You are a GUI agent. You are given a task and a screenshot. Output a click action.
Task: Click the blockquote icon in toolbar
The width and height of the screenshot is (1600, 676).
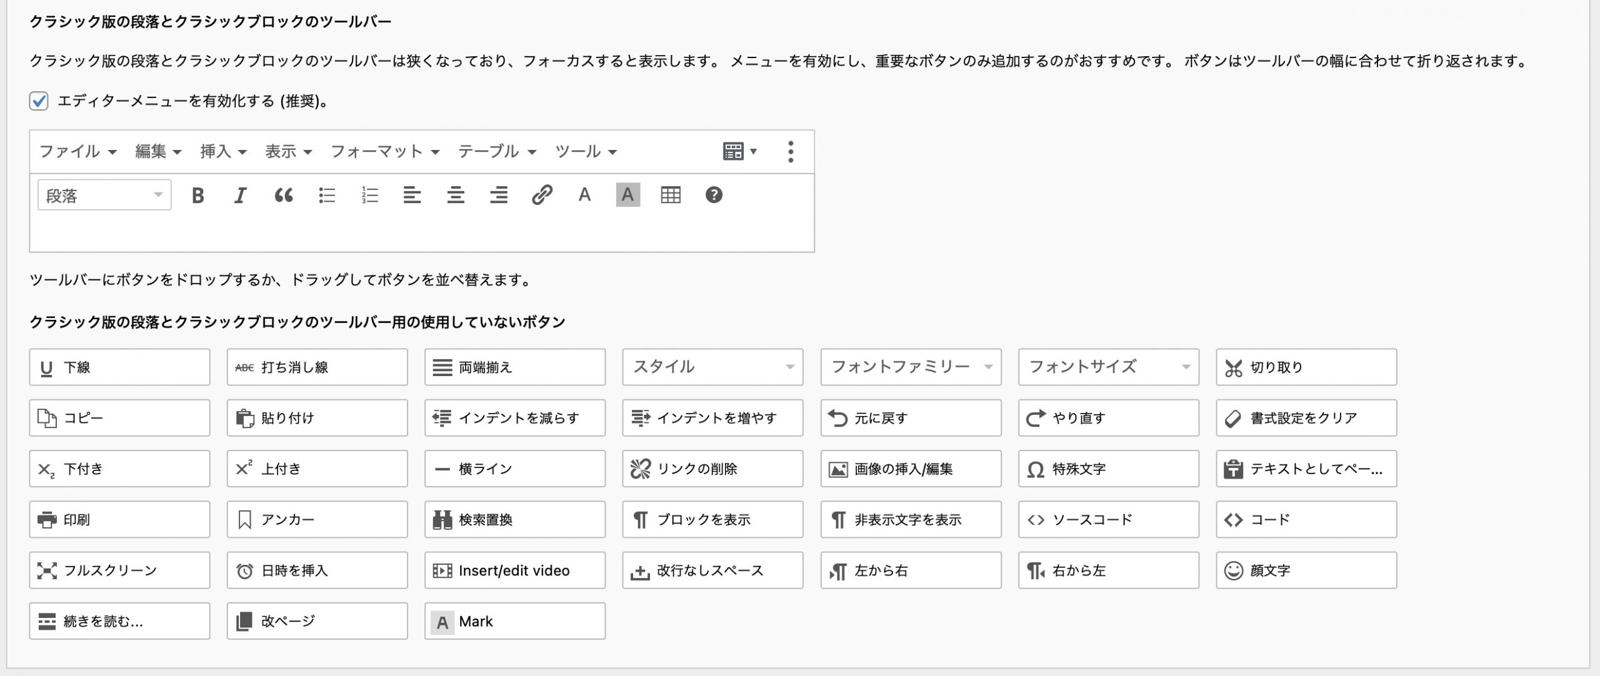tap(284, 196)
